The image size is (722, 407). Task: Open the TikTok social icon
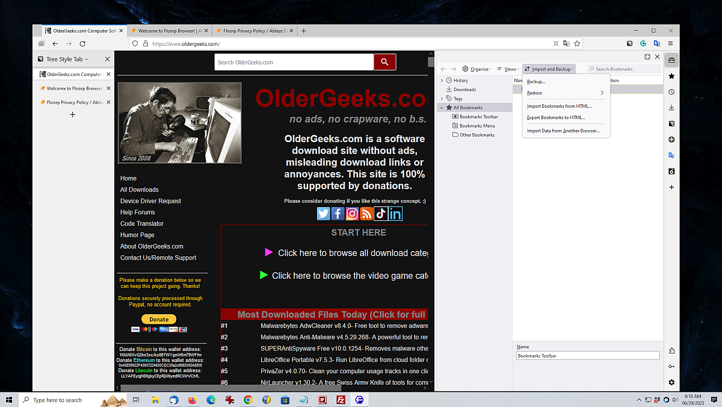(381, 214)
